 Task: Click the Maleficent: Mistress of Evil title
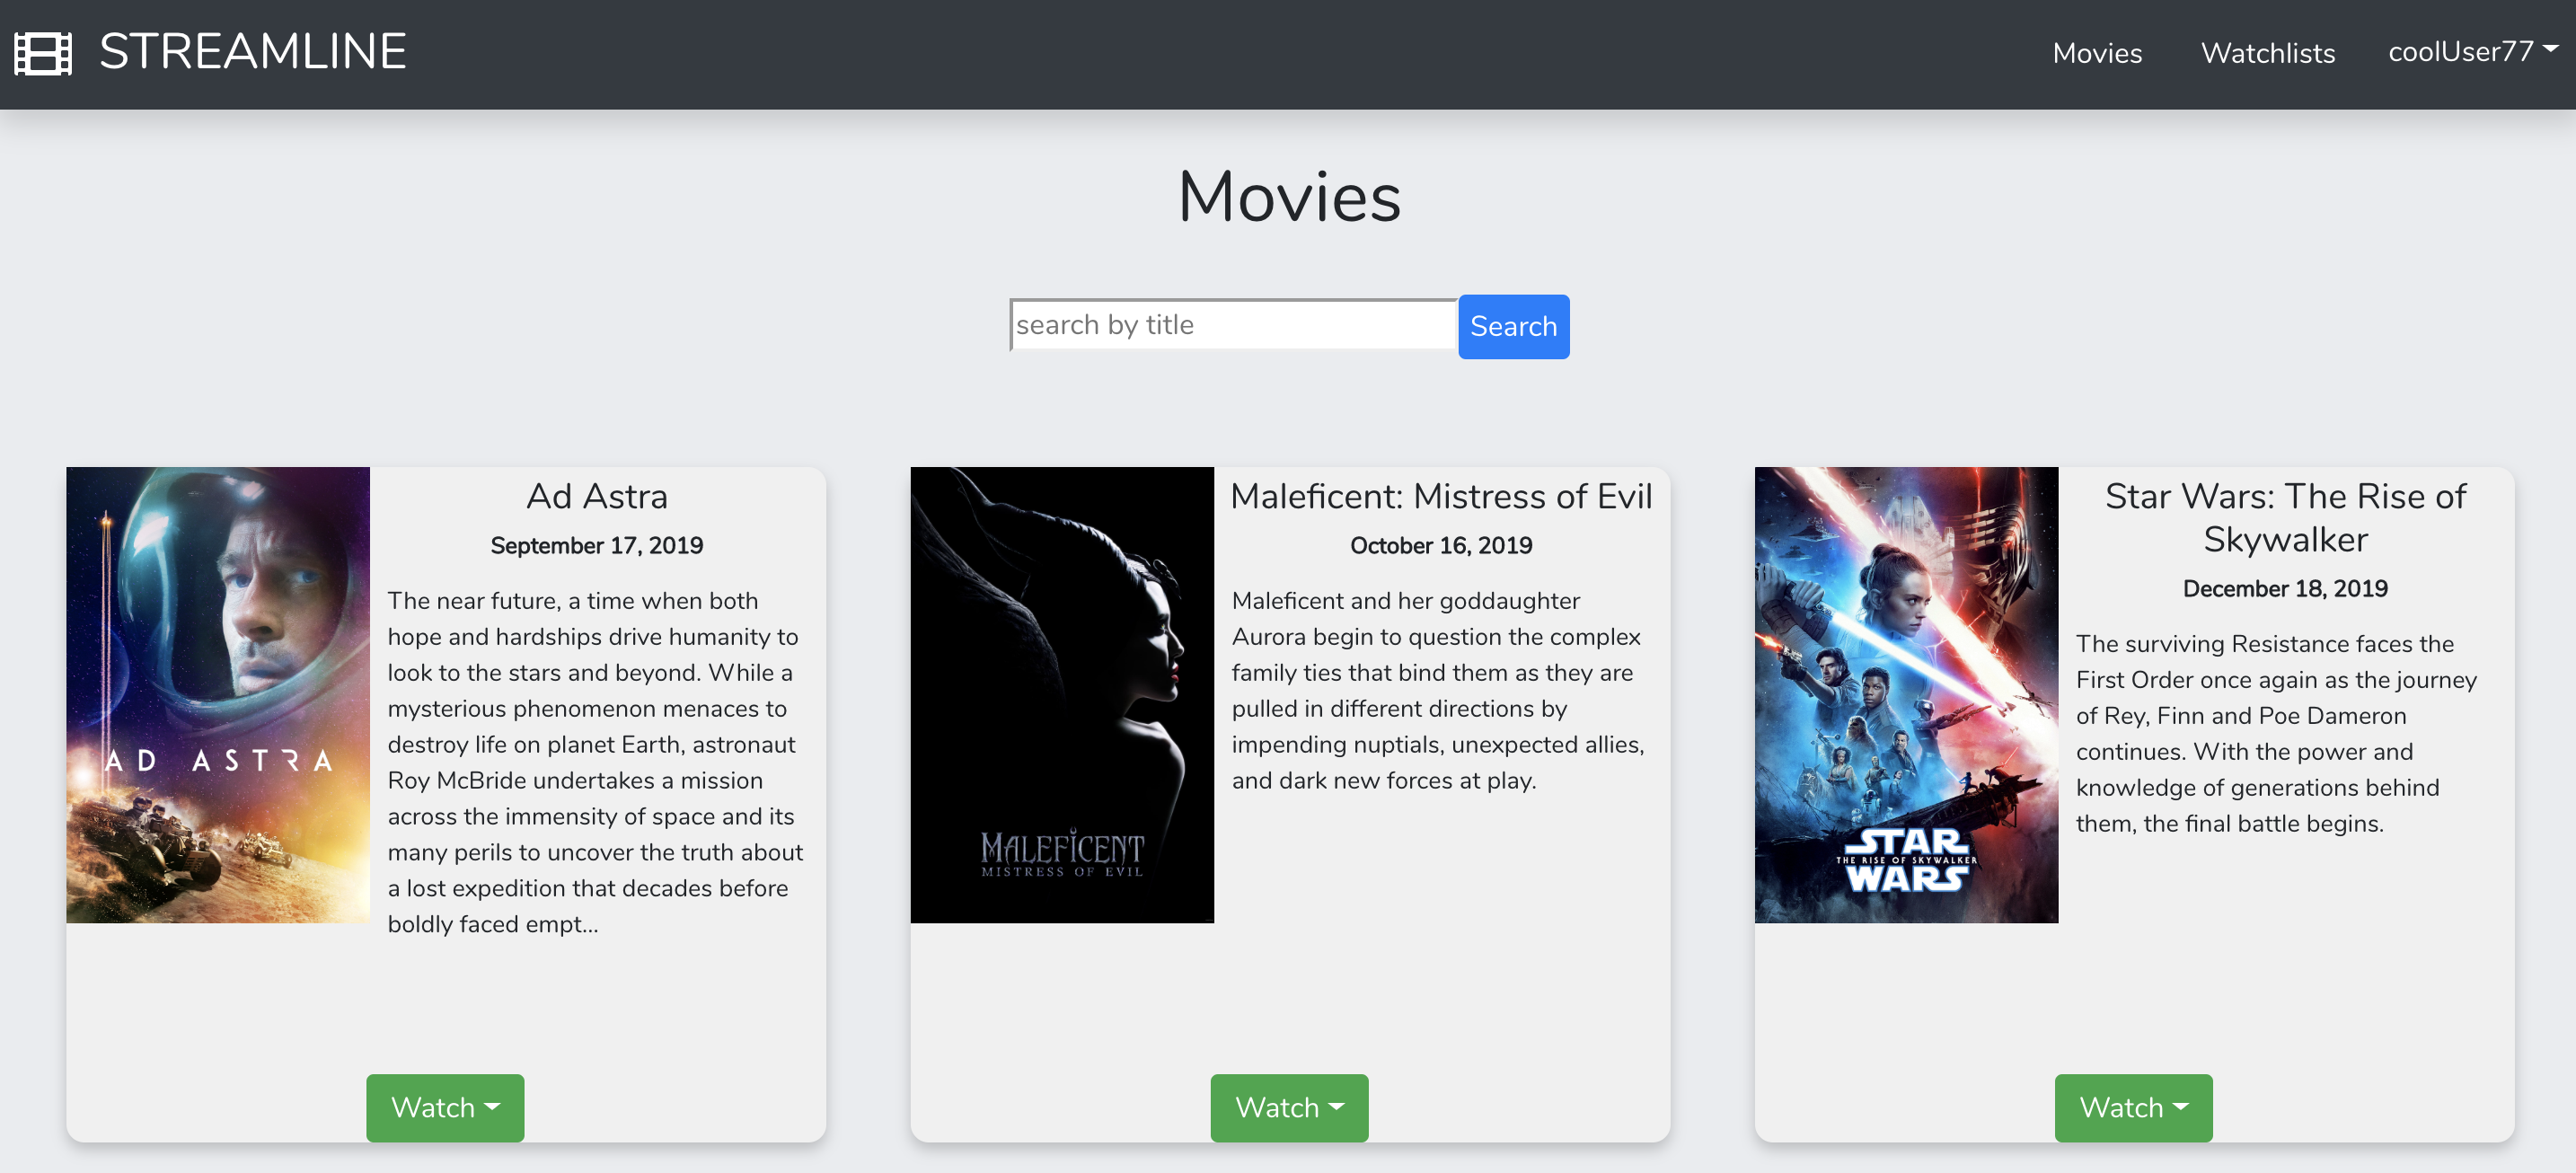pos(1441,497)
